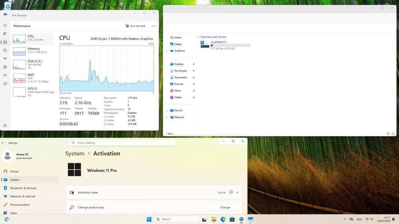Expand the Network tree node
399x224 pixels.
click(x=166, y=117)
